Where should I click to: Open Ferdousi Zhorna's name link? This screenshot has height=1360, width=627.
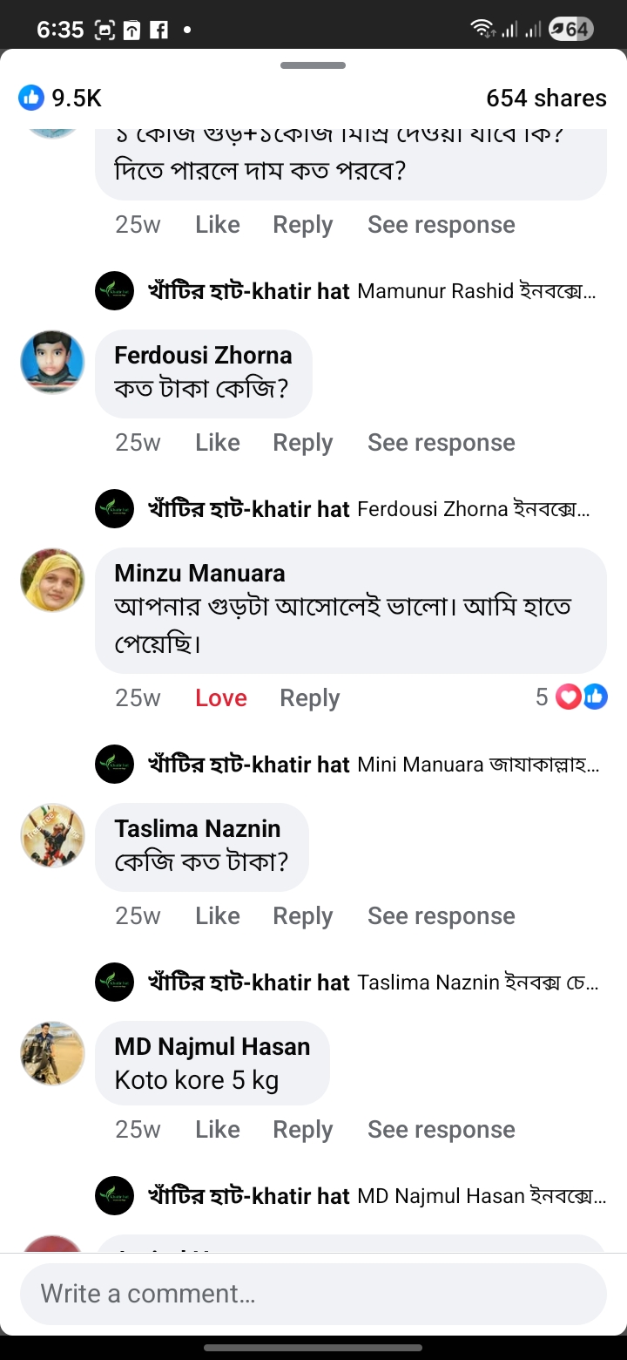[x=203, y=356]
